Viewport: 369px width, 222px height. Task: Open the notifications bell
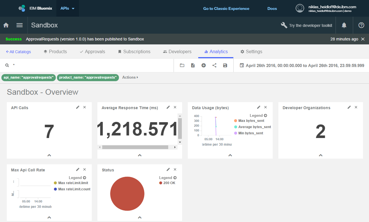click(x=344, y=25)
